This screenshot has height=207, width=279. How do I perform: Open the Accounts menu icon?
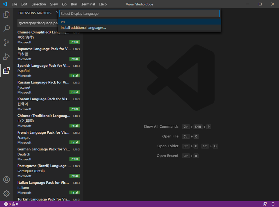[x=6, y=179]
